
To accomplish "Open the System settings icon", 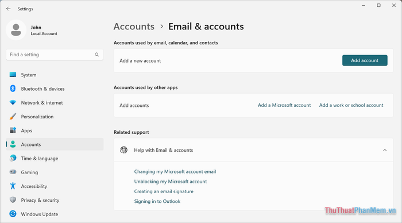I will click(x=13, y=75).
